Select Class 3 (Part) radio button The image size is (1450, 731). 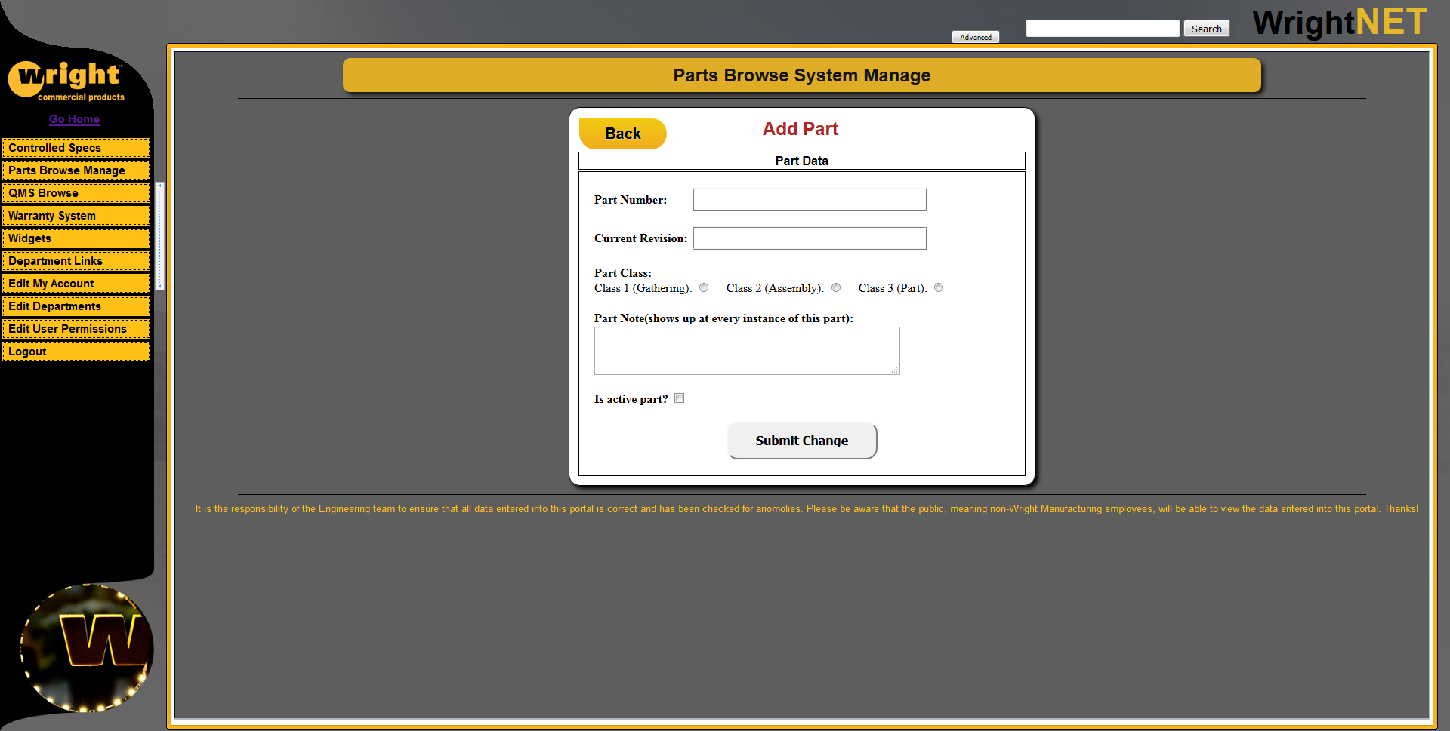[x=939, y=287]
